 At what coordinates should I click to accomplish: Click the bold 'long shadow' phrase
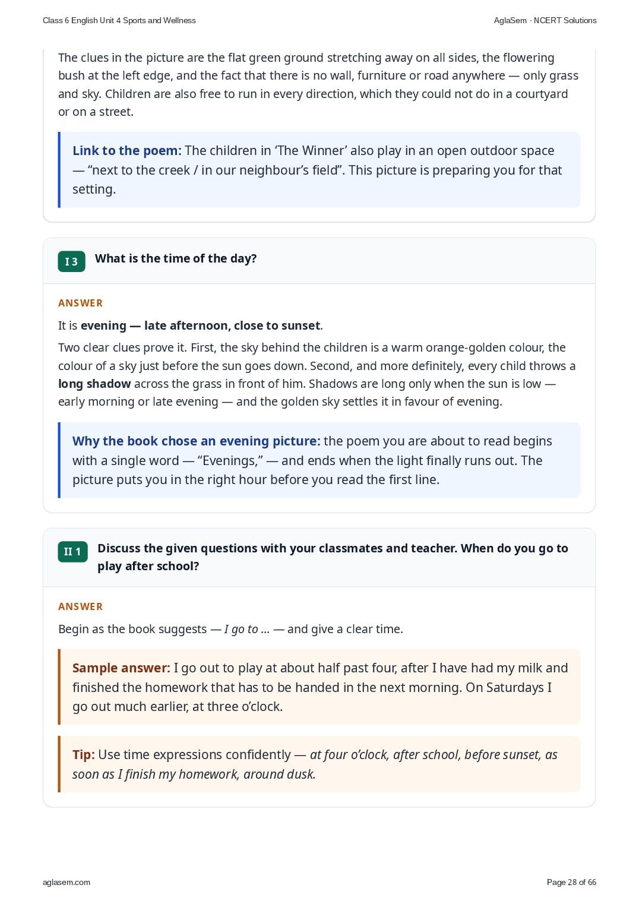coord(94,384)
